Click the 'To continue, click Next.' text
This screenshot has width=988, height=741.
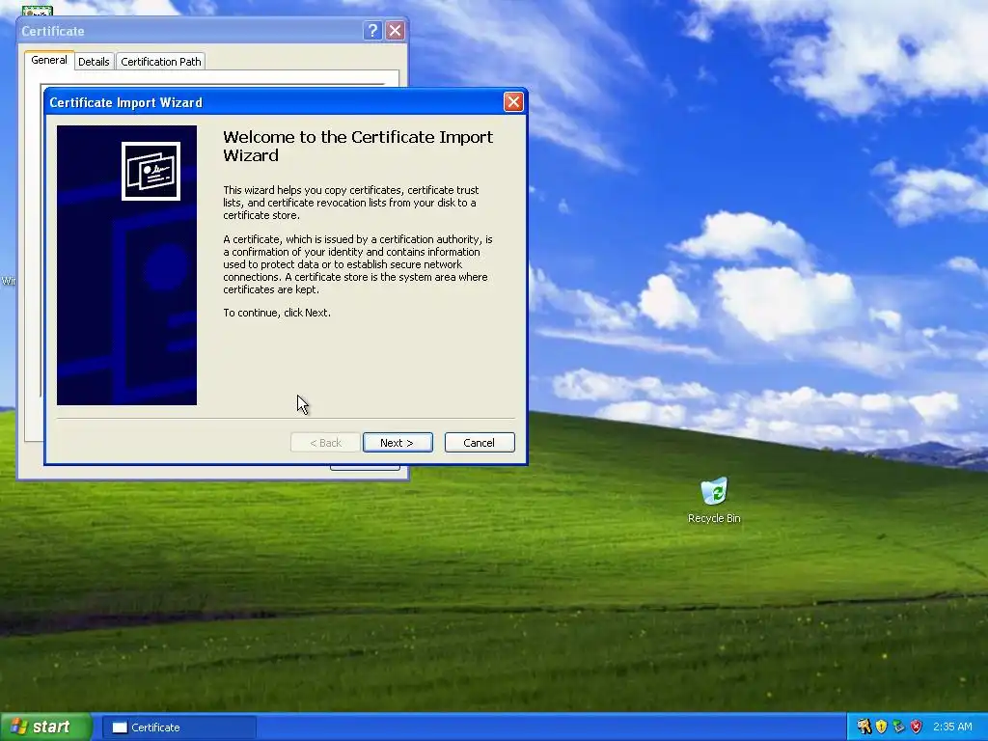pos(277,313)
